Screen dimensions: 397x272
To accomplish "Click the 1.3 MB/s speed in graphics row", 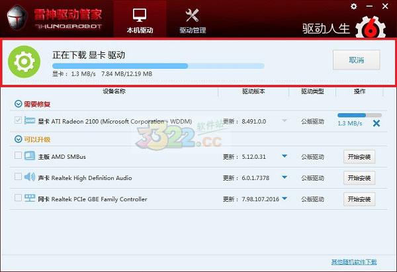I will click(350, 123).
